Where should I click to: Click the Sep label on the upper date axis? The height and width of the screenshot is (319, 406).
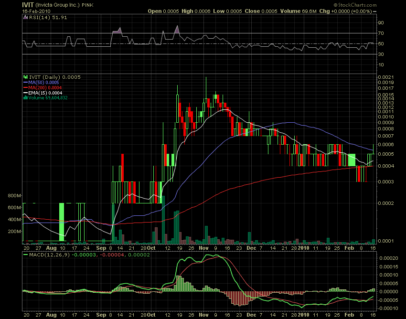[x=101, y=248]
